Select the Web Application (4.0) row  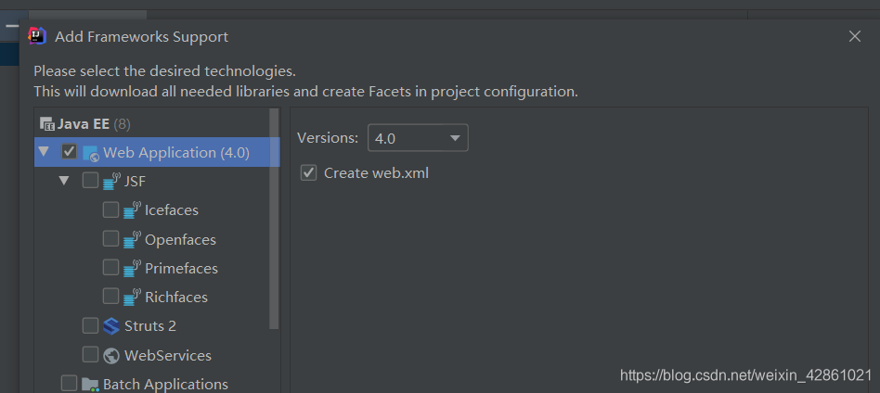[157, 153]
